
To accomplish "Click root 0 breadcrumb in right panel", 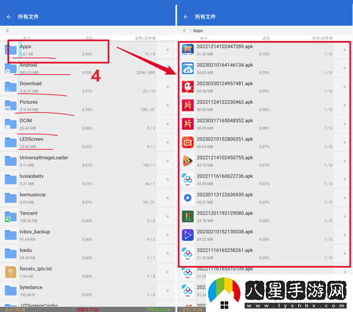I will point(184,31).
